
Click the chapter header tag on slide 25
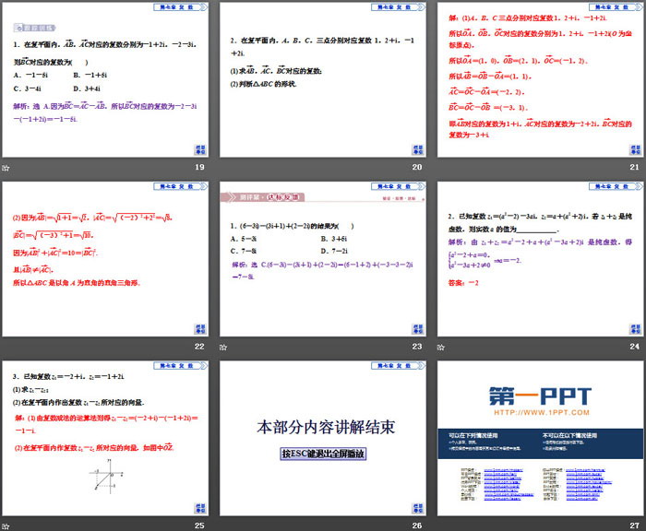(x=181, y=366)
